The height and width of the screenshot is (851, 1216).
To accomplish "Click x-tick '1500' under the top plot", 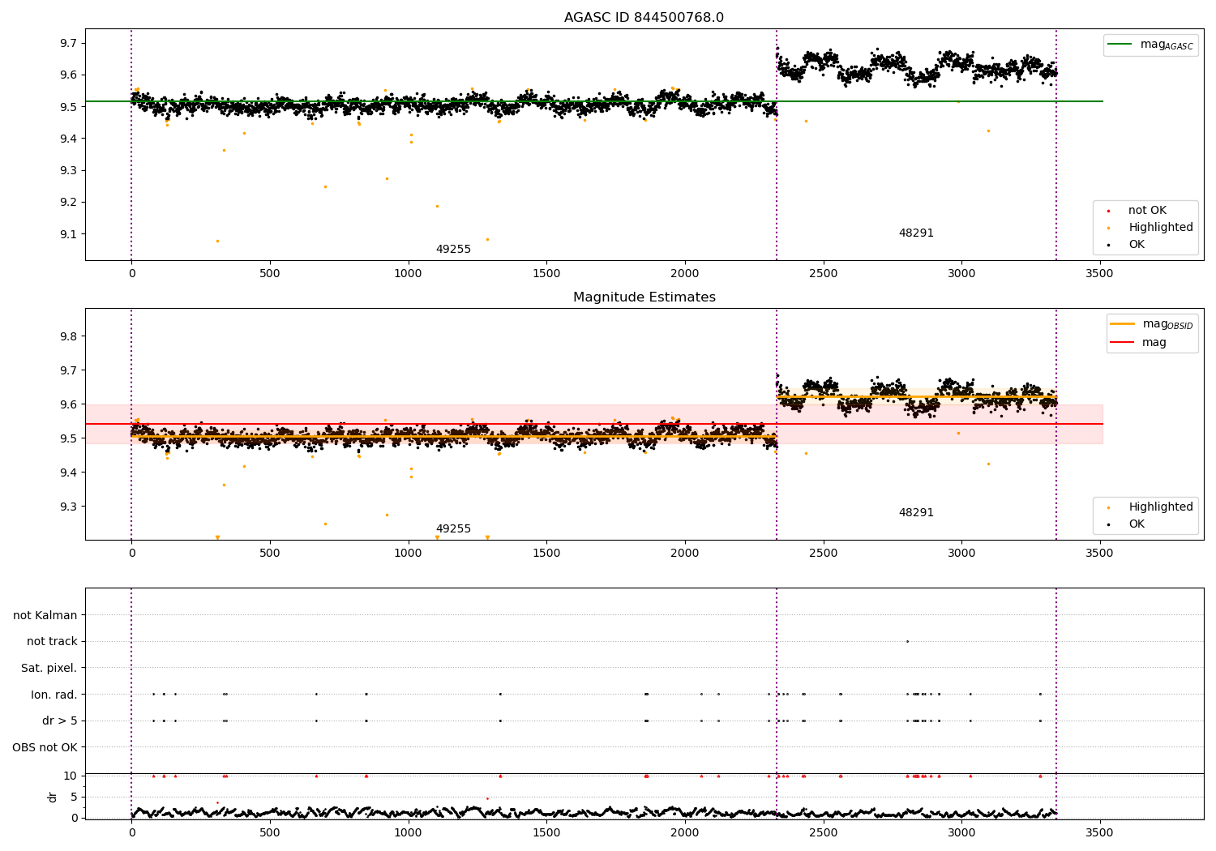I will 546,273.
